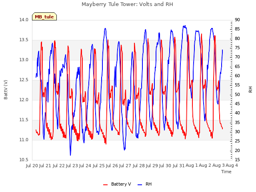Click the Jul 25 date tick label
The height and width of the screenshot is (192, 256).
click(x=99, y=166)
